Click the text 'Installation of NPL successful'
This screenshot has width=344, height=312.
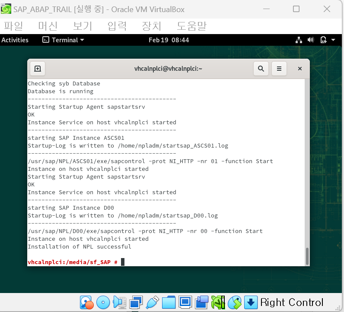(x=80, y=246)
